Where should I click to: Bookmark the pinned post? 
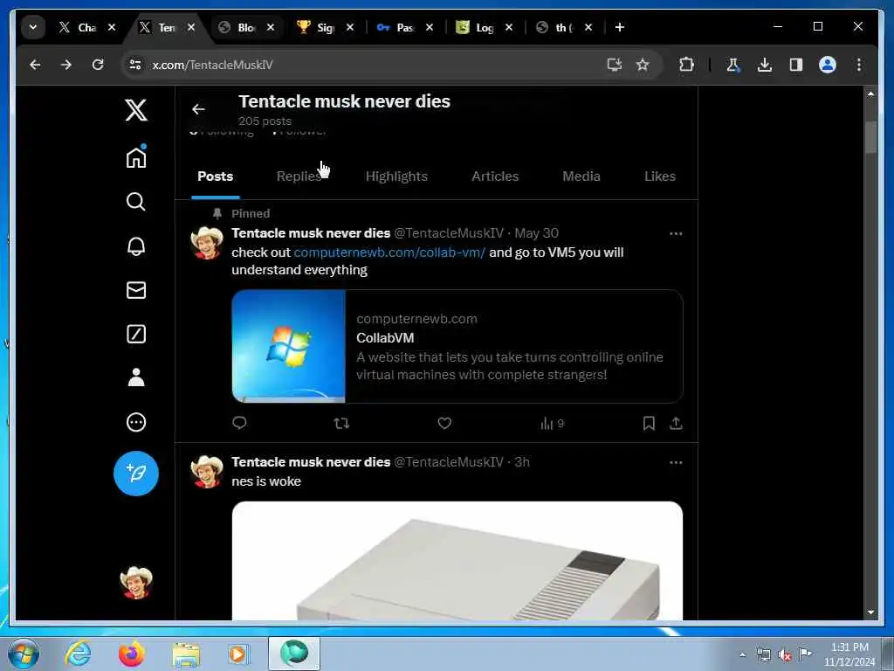[x=649, y=423]
